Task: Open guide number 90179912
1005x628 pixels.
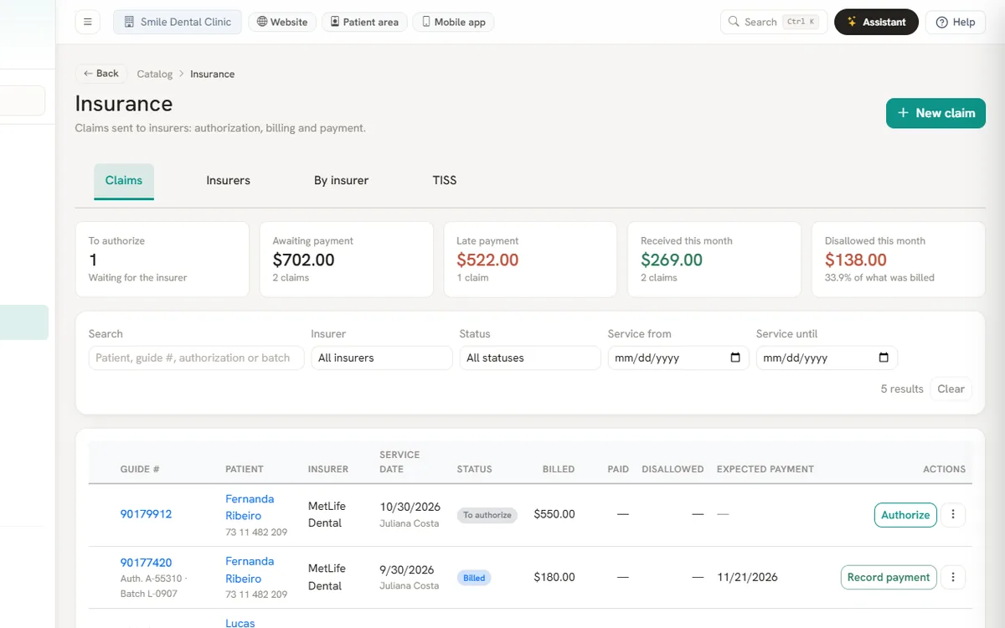Action: [146, 514]
